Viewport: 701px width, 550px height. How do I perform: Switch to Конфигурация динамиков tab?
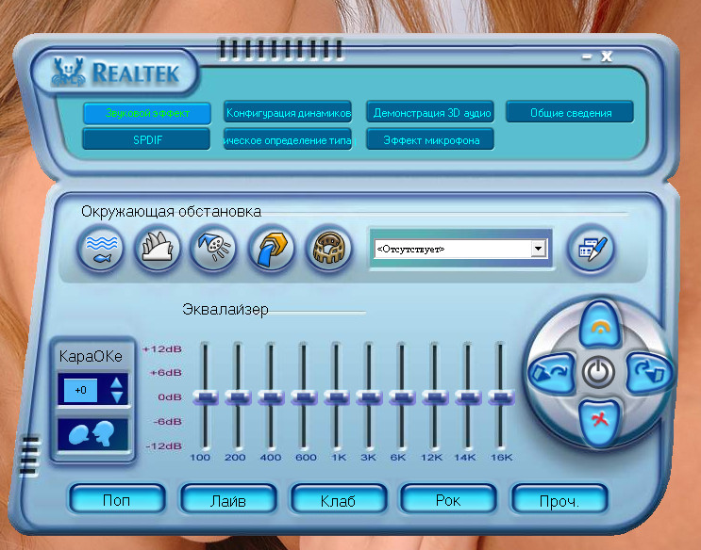[288, 113]
